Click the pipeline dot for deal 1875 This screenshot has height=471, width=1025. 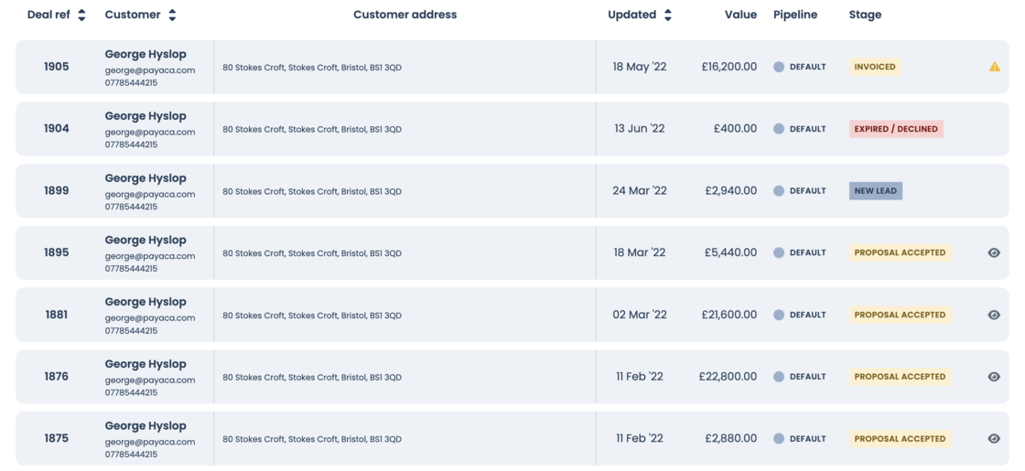coord(779,439)
